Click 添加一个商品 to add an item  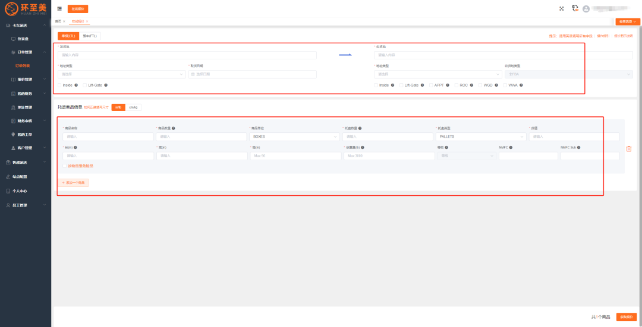[x=73, y=183]
